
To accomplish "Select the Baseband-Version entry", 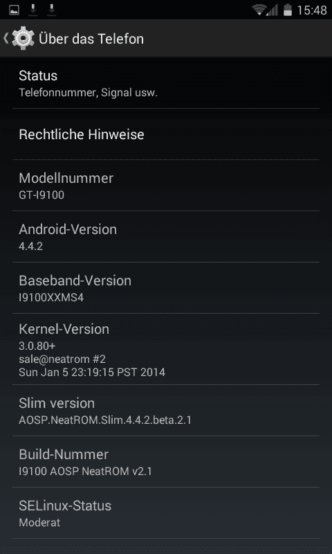I will pyautogui.click(x=166, y=288).
